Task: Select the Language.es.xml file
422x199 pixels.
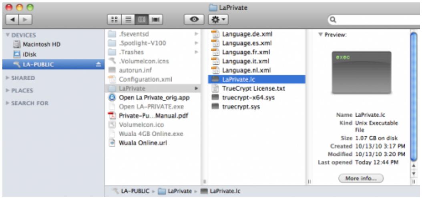Action: coord(257,43)
